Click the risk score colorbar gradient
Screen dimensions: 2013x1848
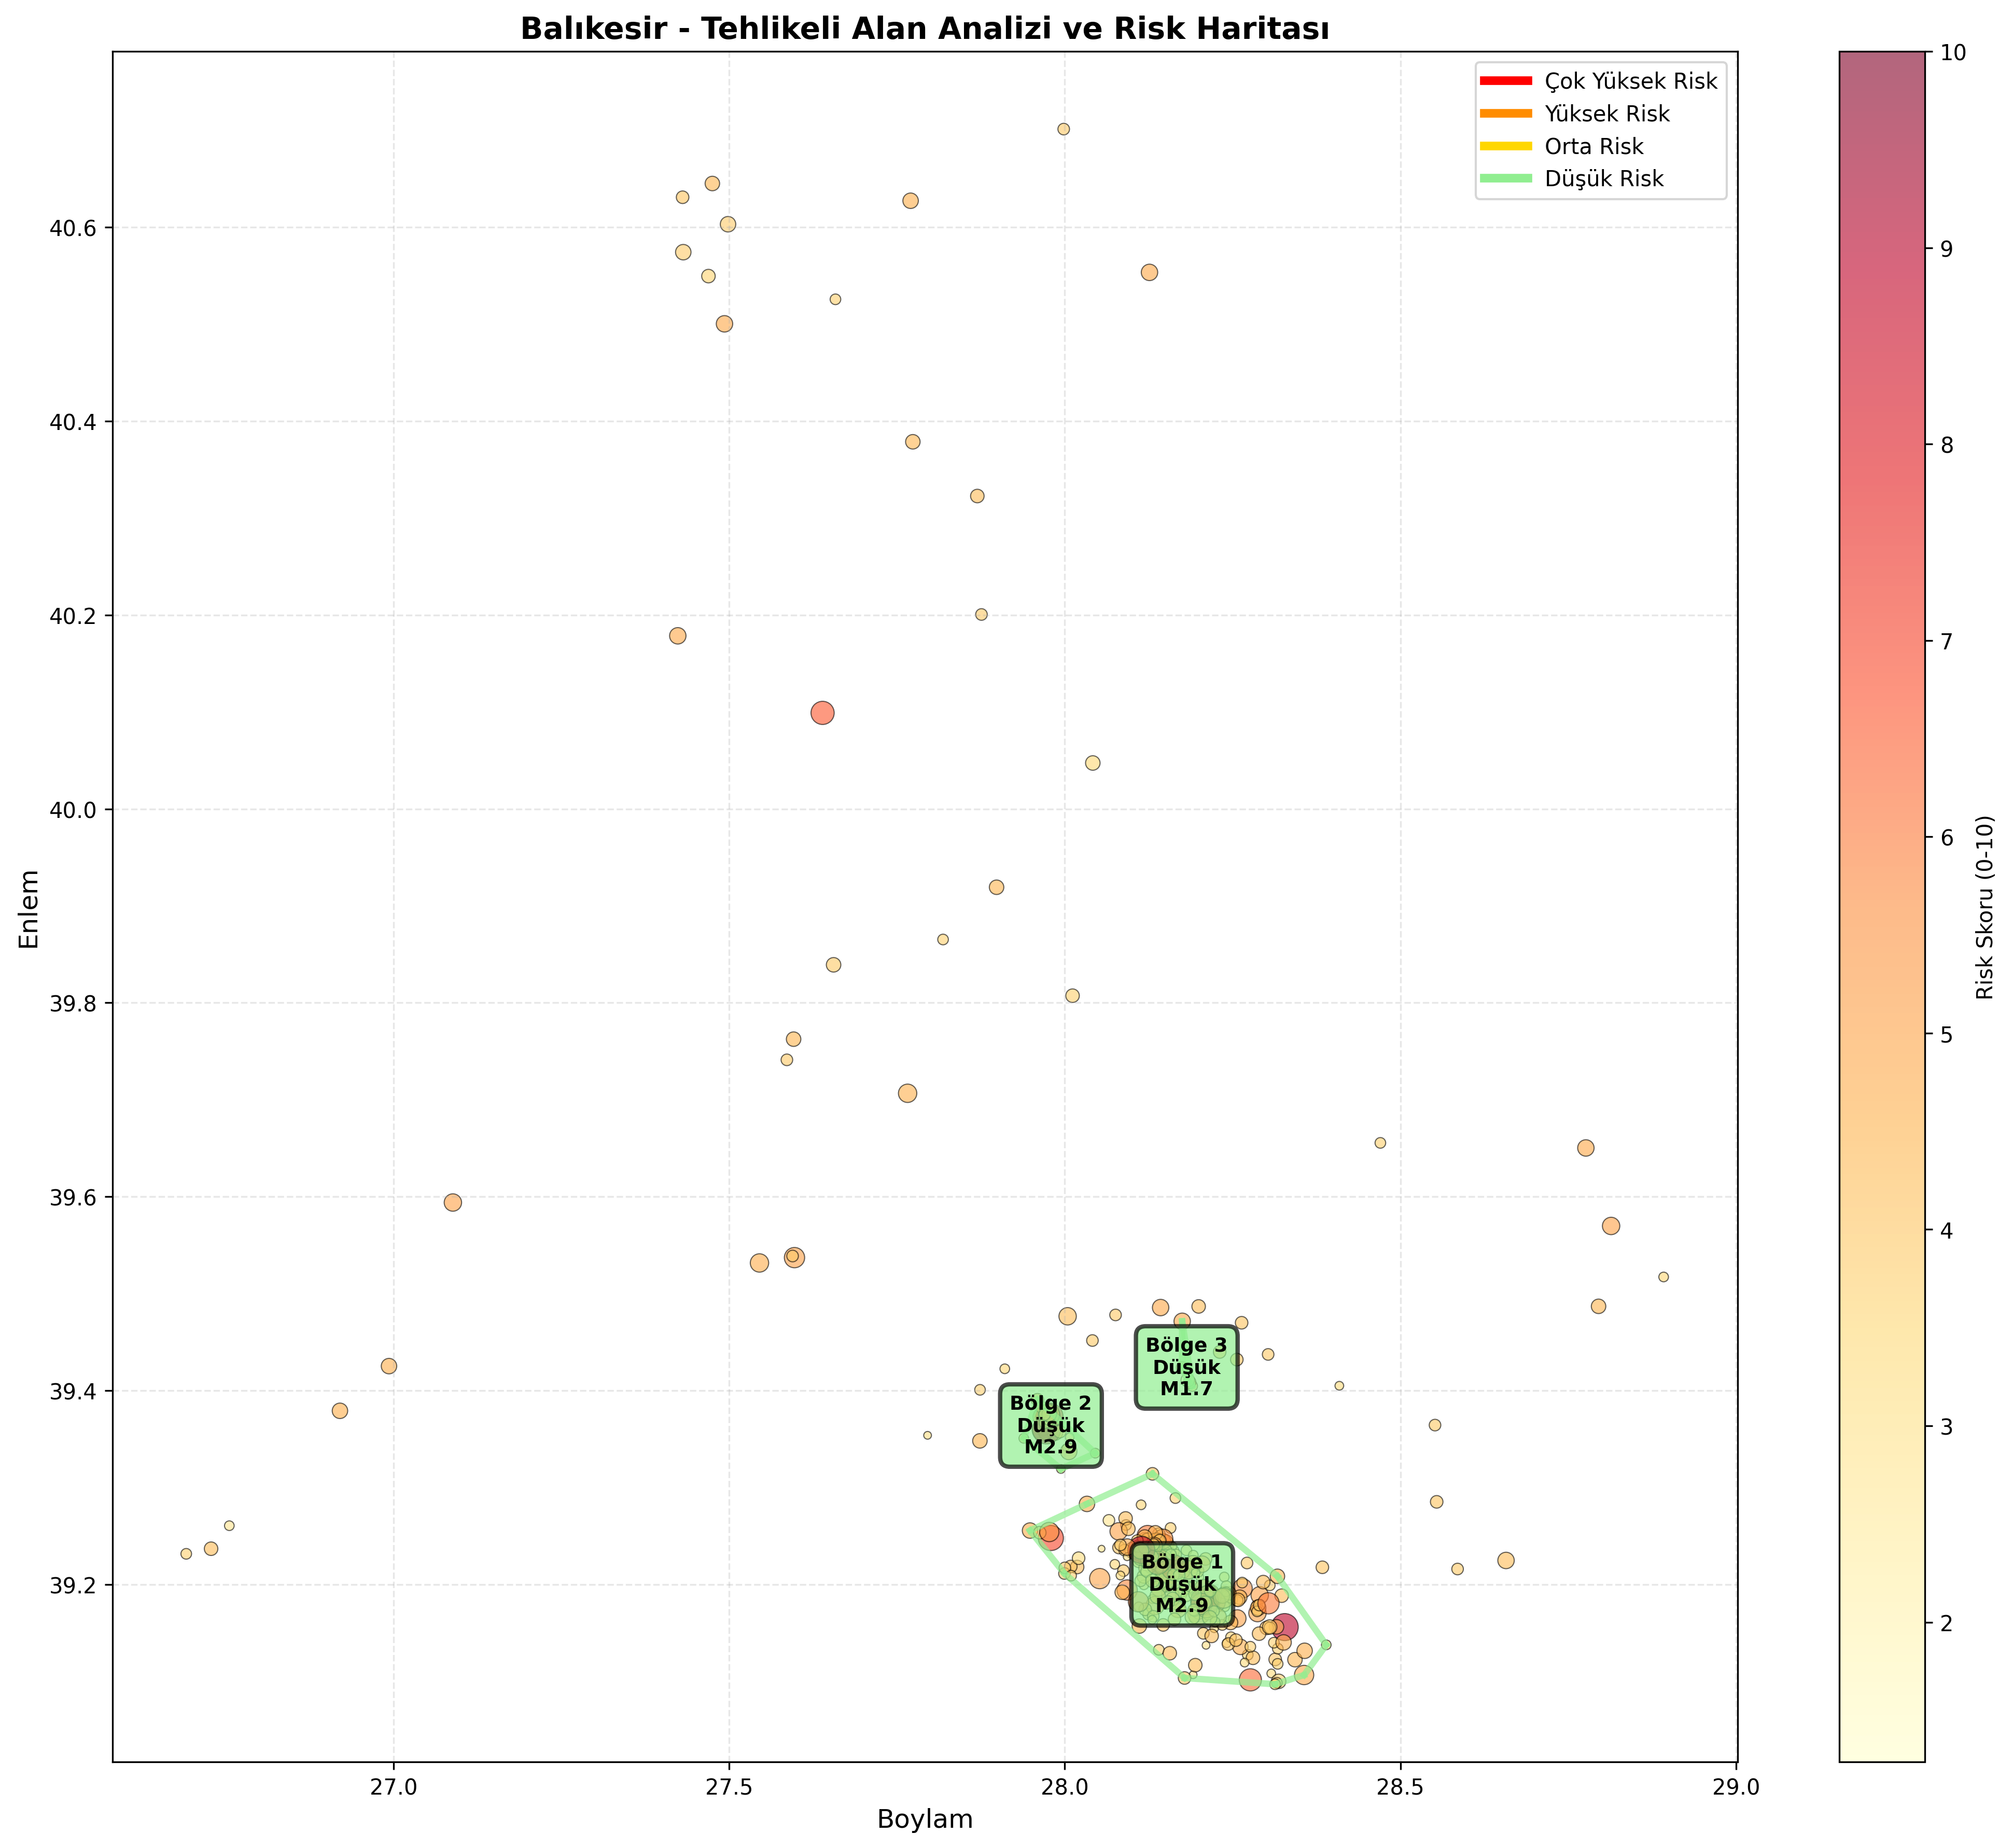[1881, 908]
